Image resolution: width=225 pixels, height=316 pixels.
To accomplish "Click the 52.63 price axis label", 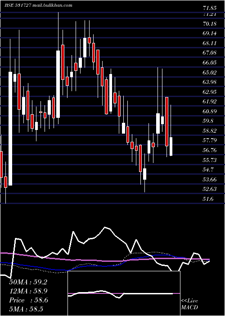I will point(210,189).
